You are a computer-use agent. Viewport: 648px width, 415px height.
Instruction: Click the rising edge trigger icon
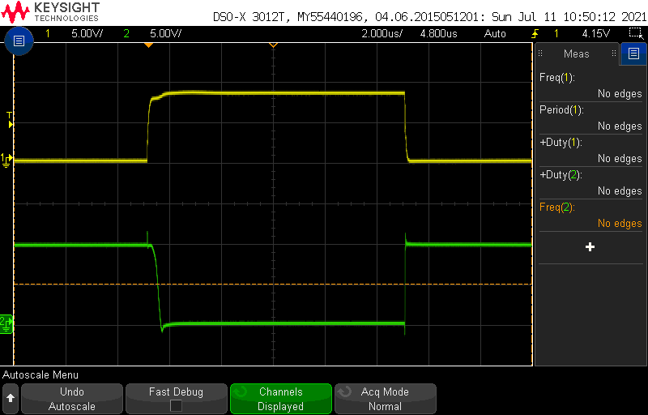click(x=535, y=33)
